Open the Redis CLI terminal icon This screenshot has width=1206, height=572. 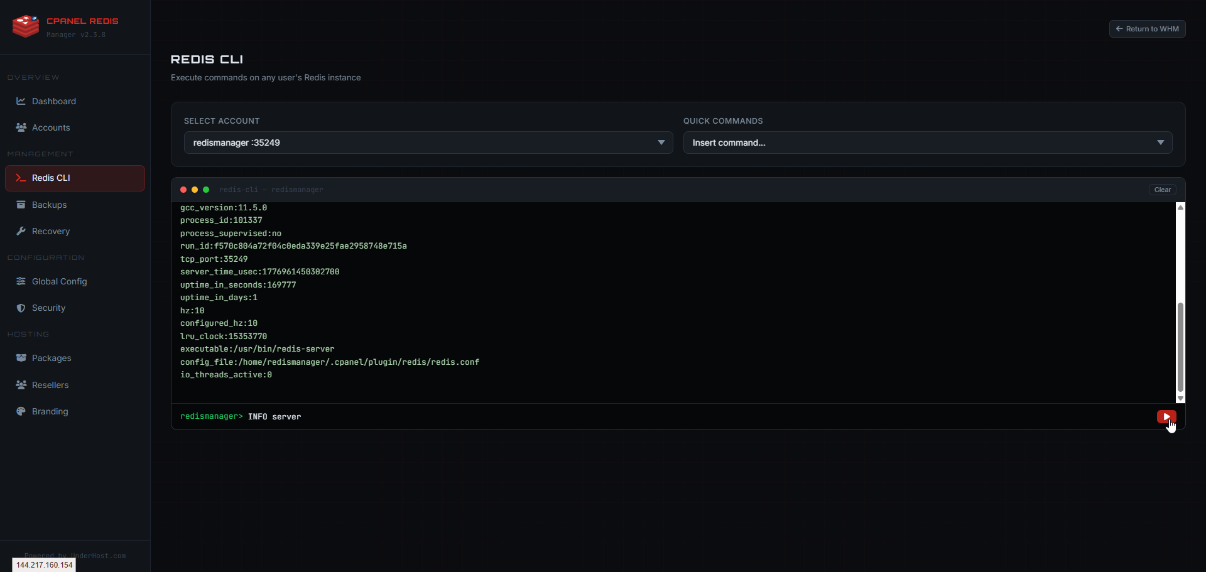click(x=19, y=178)
